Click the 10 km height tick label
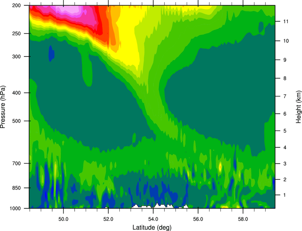Image resolution: width=302 pixels, height=231 pixels. point(286,41)
